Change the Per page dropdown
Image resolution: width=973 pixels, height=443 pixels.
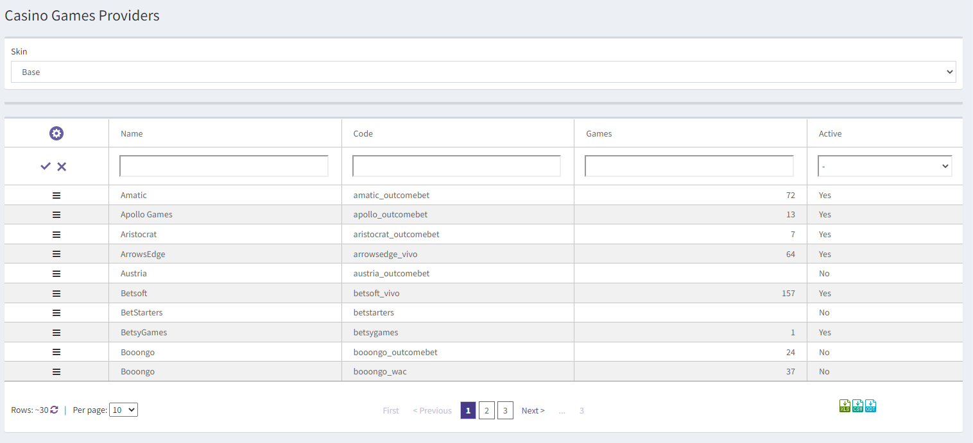coord(123,410)
